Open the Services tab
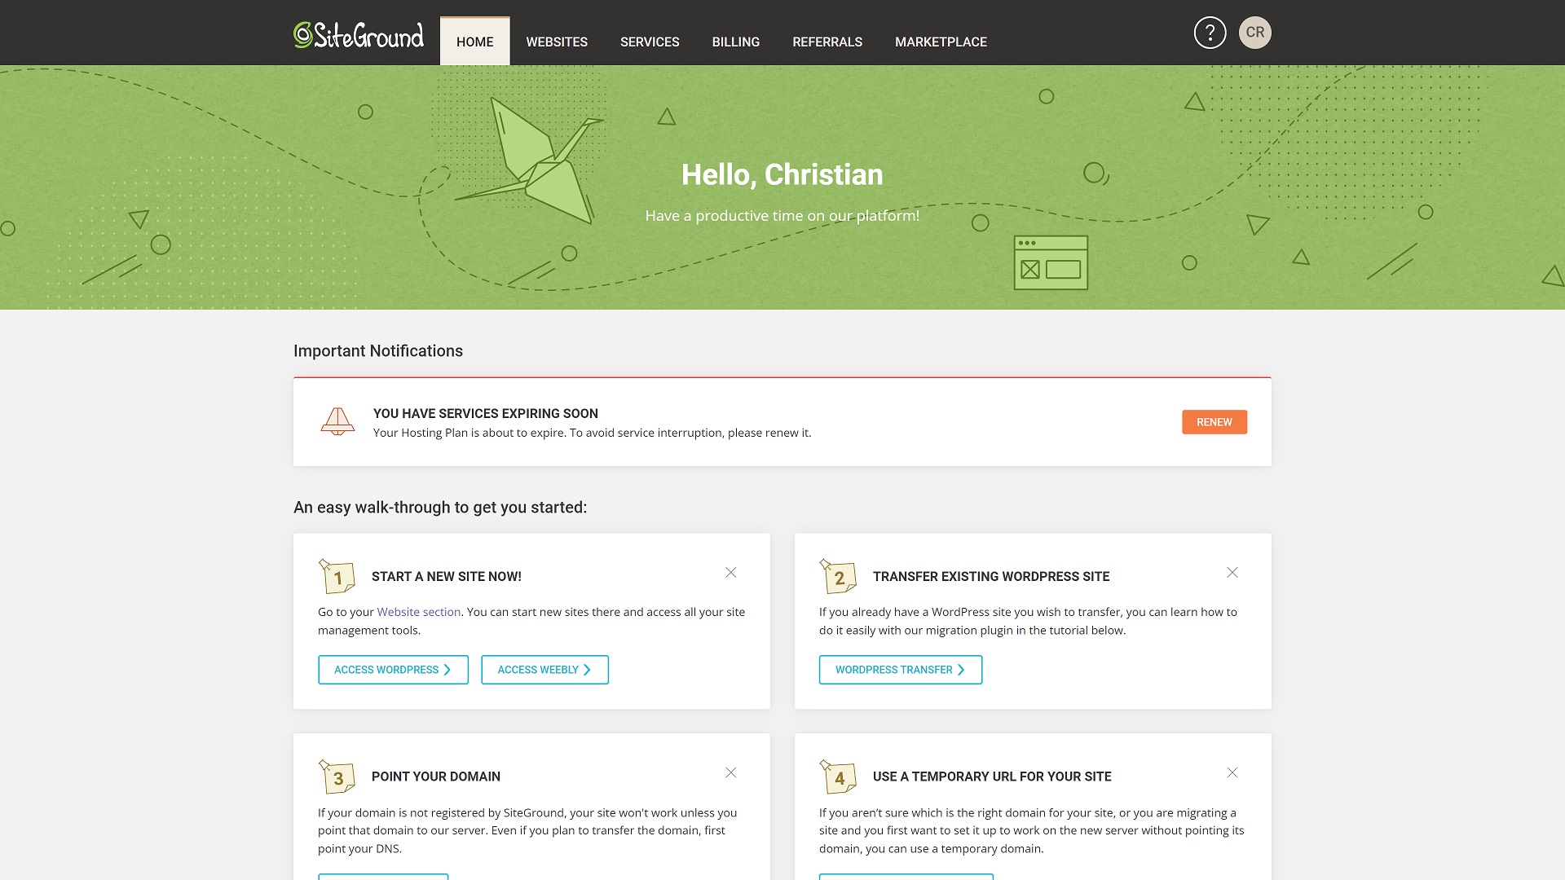This screenshot has height=880, width=1565. pos(650,42)
